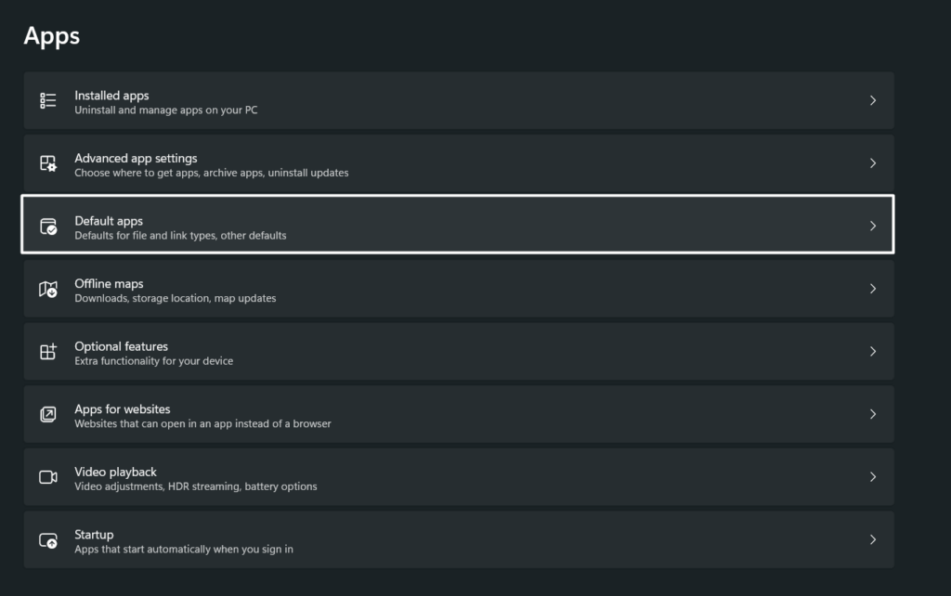
Task: Open Optional features with its chevron
Action: 872,351
